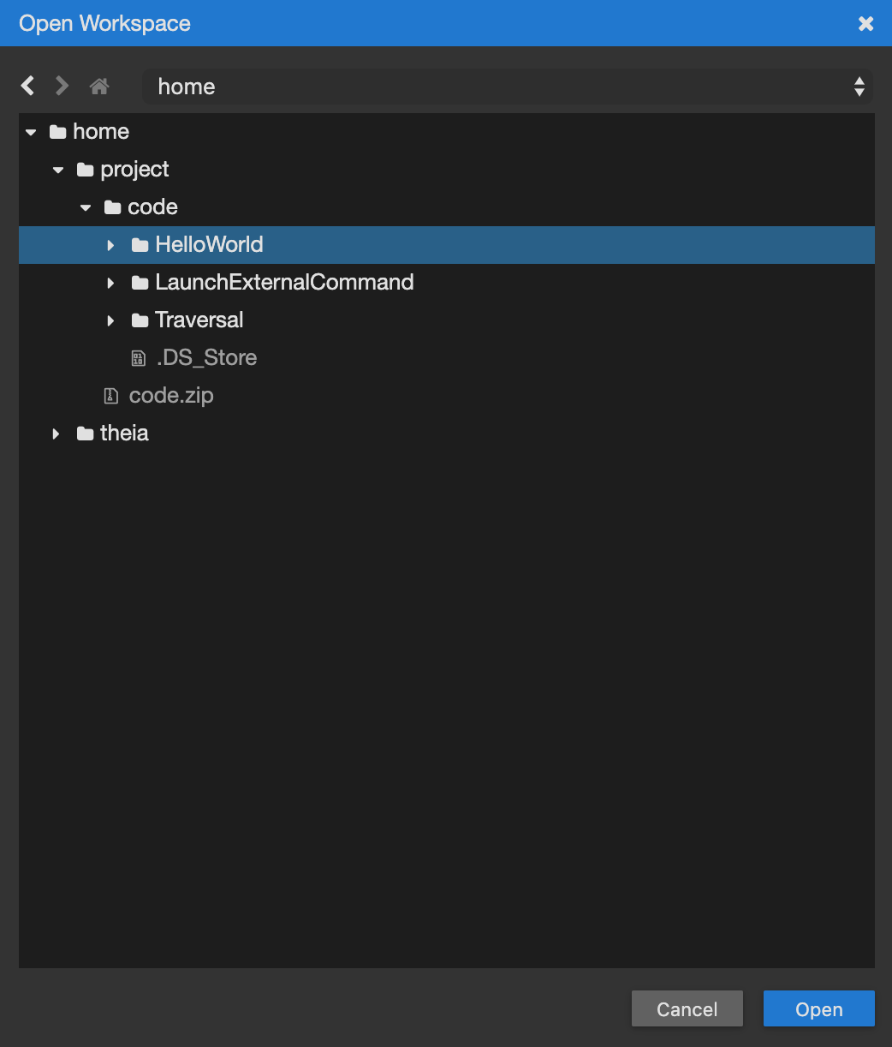Click the .DS_Store binary file icon

139,358
